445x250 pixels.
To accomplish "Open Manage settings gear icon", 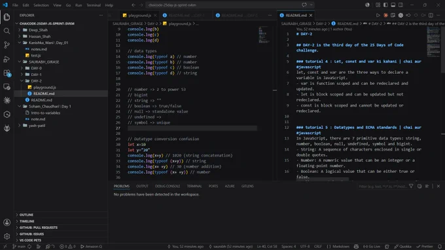I will [x=7, y=236].
